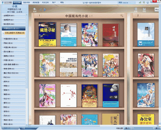
Task: Open 中国现当代通俗小说赏析 book cover
Action: click(68, 65)
